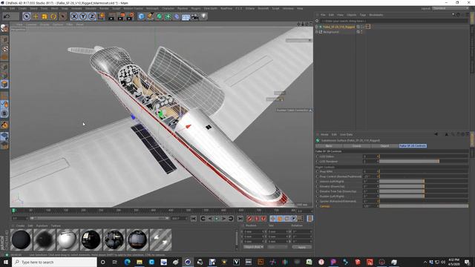Select the Move tool
The height and width of the screenshot is (267, 475).
[x=36, y=16]
